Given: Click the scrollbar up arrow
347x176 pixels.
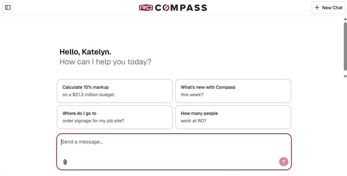Looking at the screenshot, I should [x=345, y=19].
